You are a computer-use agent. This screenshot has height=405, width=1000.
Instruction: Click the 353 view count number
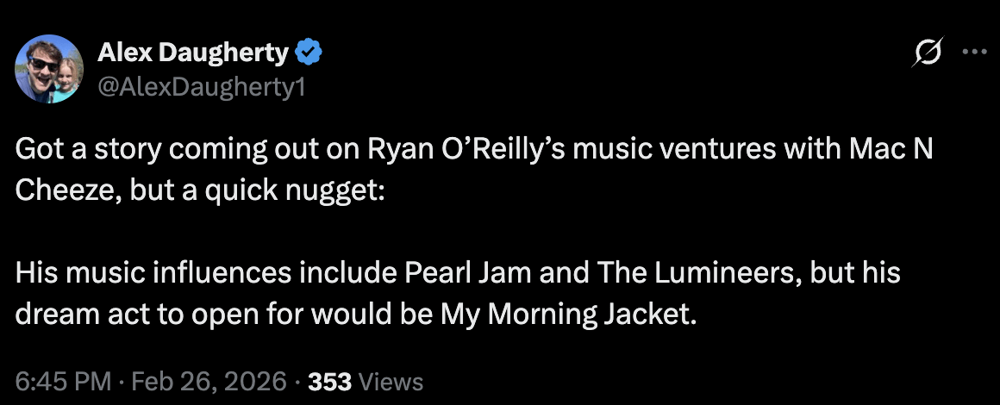coord(329,381)
